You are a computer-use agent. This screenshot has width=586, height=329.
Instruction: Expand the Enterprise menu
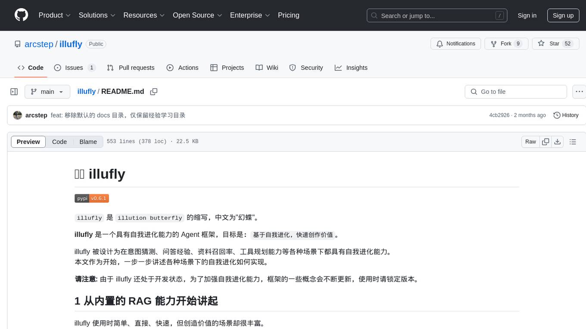coord(250,15)
